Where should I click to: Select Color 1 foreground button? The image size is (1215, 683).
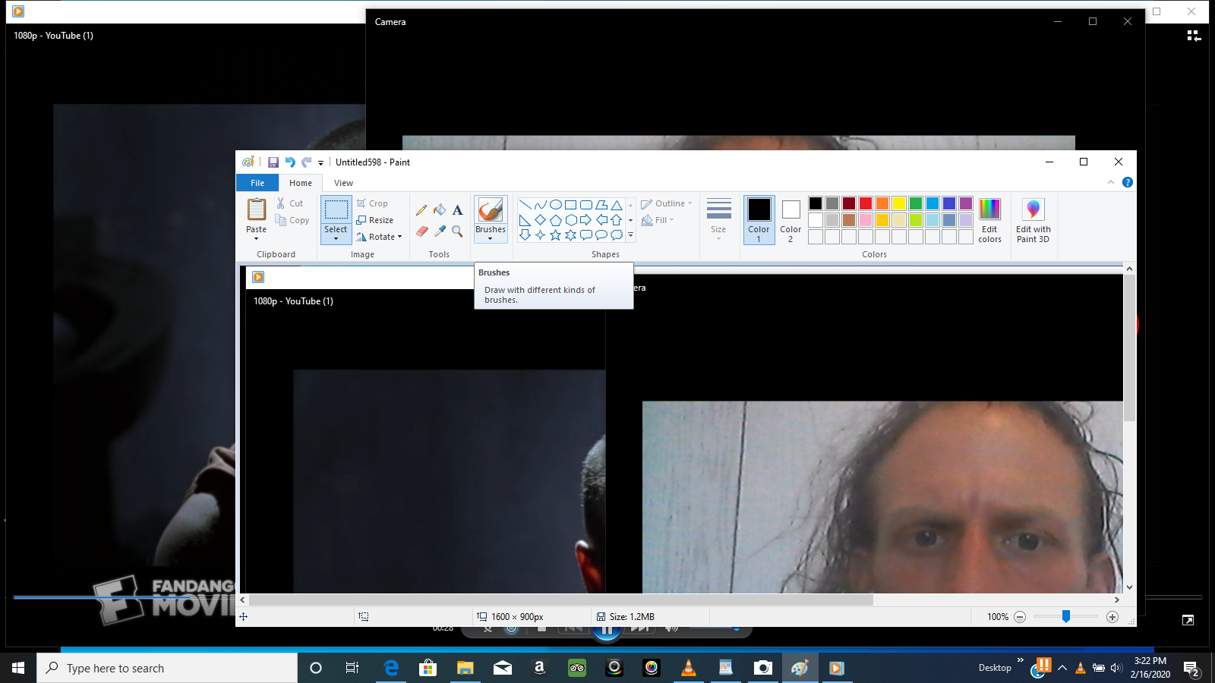pyautogui.click(x=759, y=220)
